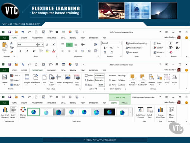Click Change Chart Type icon
This screenshot has width=190, height=143.
pyautogui.click(x=160, y=110)
